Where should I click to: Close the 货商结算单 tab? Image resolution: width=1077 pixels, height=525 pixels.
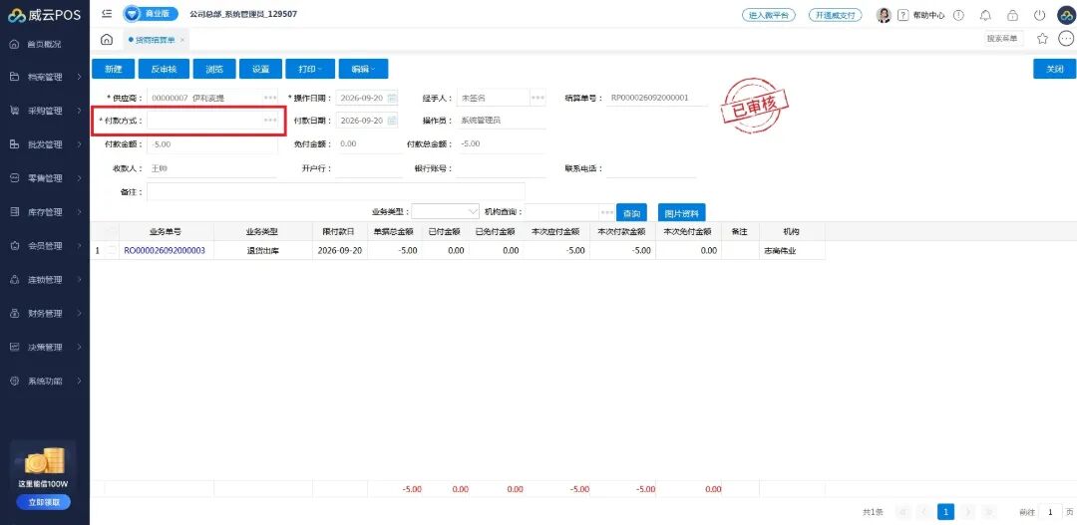click(x=182, y=41)
